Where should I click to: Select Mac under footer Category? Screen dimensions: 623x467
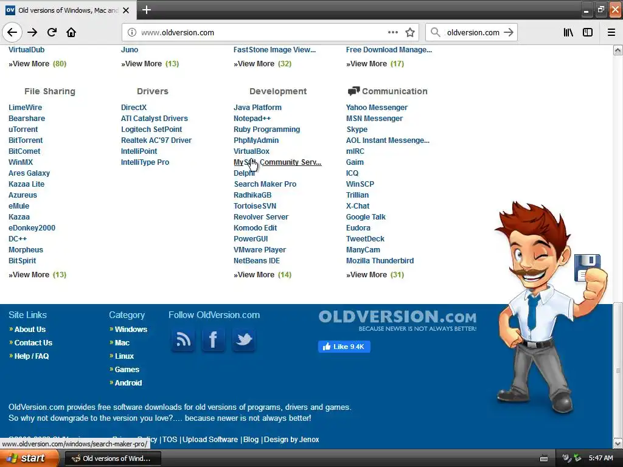pyautogui.click(x=122, y=343)
